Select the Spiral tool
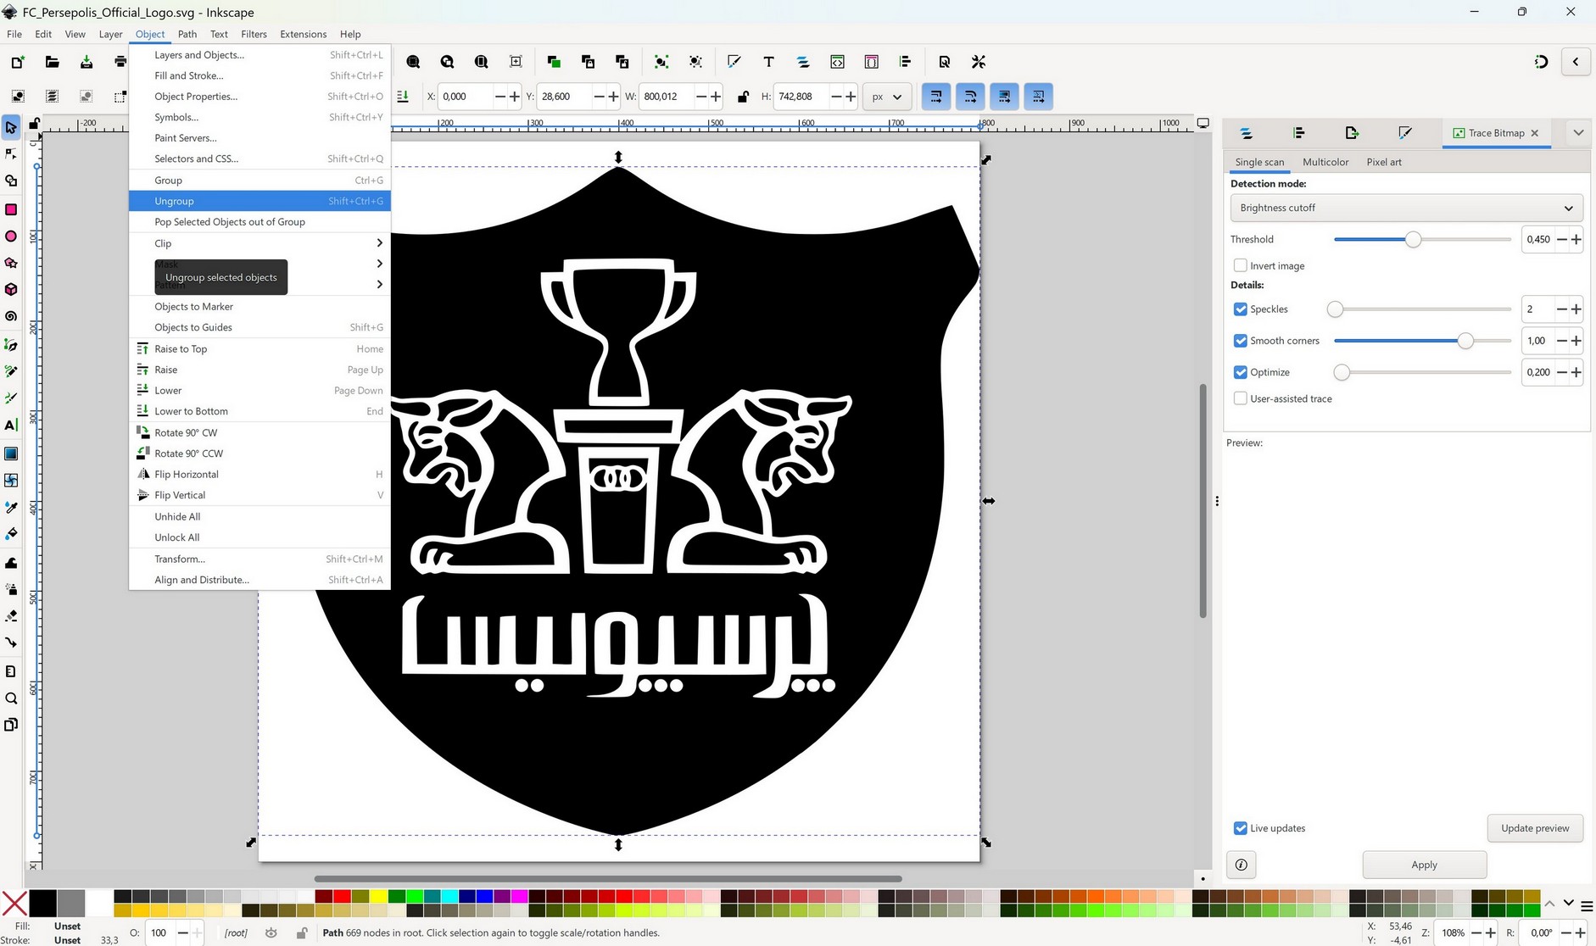 pos(11,316)
